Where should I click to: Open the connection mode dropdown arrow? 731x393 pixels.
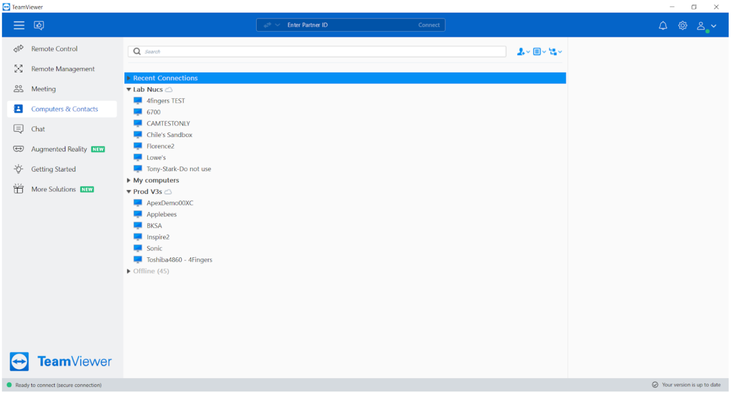(x=278, y=25)
